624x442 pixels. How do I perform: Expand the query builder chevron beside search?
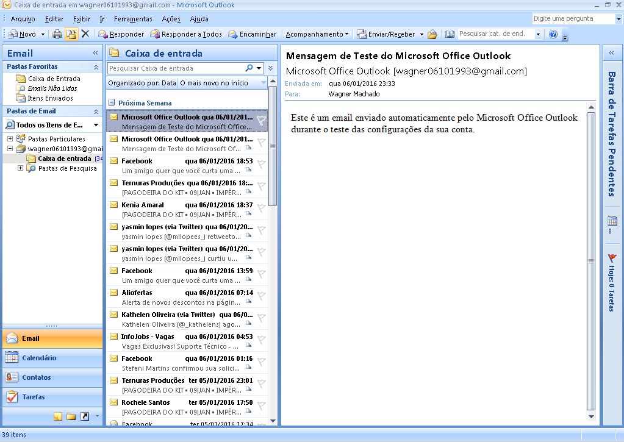[271, 68]
